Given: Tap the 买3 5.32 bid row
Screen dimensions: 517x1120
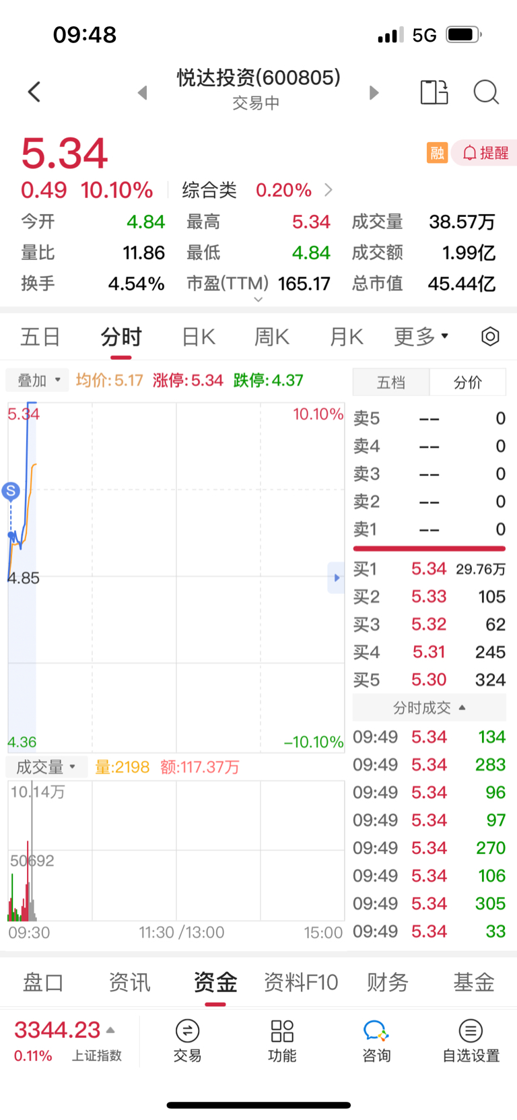Looking at the screenshot, I should pyautogui.click(x=429, y=624).
